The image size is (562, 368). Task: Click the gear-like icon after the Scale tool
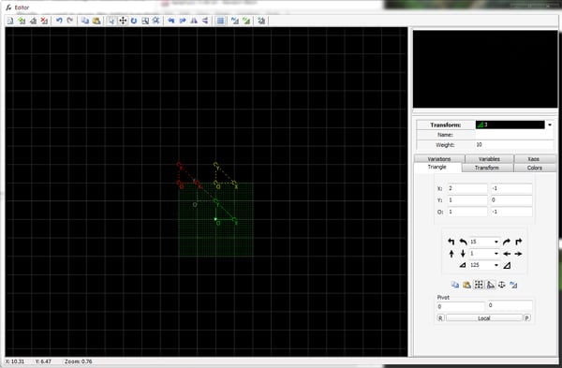[x=156, y=21]
